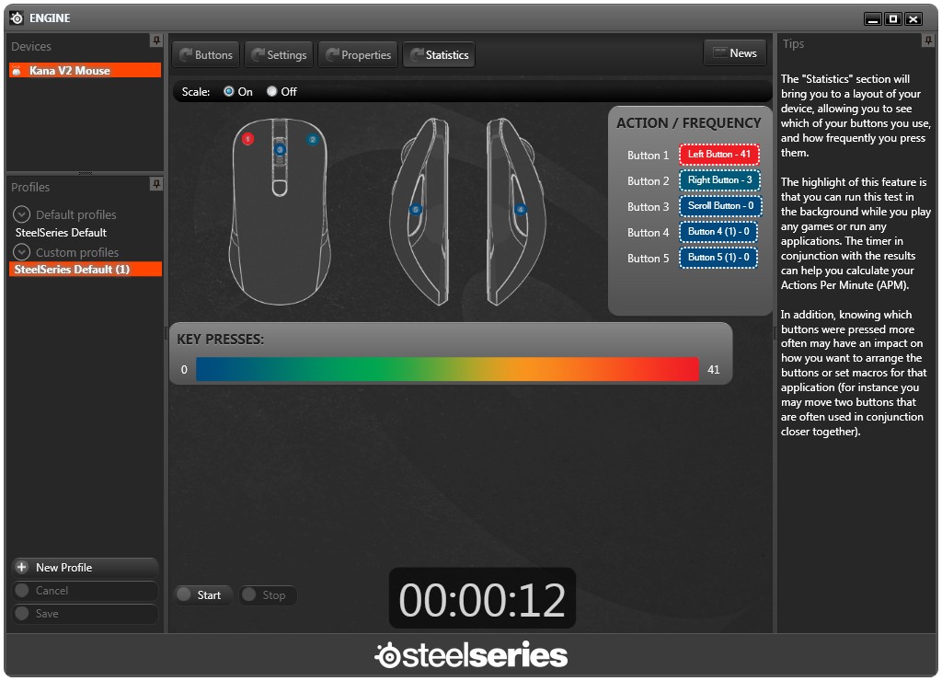
Task: Open the Properties tab
Action: point(358,54)
